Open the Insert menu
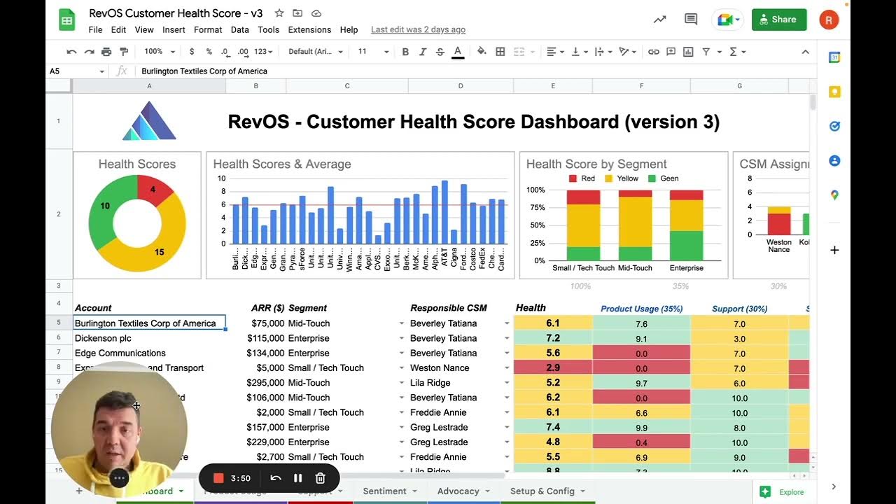Screen dimensions: 896x504 [x=174, y=29]
